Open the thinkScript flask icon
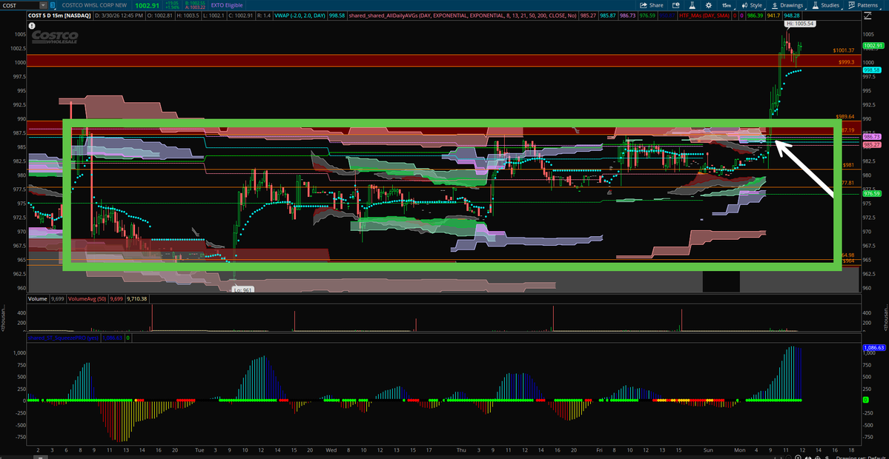The height and width of the screenshot is (459, 889). pyautogui.click(x=693, y=4)
